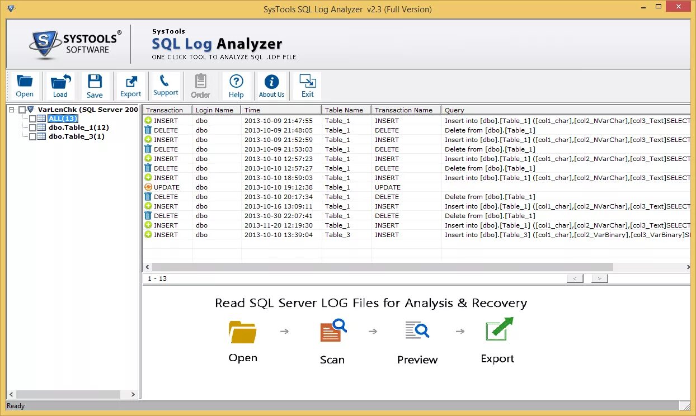The image size is (696, 416).
Task: Click grid horizontal scrollbar right arrow
Action: [x=688, y=267]
